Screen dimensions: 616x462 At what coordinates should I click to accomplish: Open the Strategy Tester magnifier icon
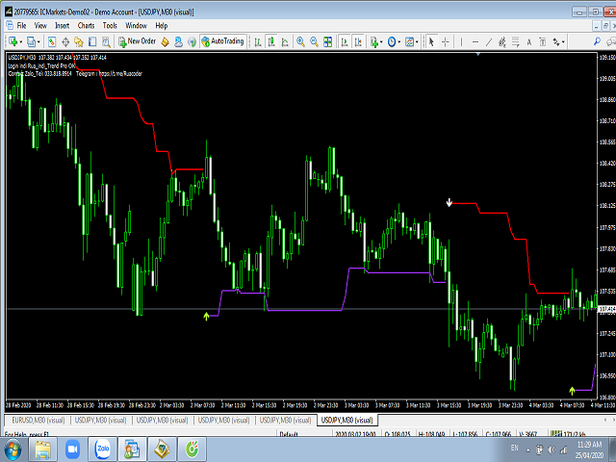coord(106,41)
